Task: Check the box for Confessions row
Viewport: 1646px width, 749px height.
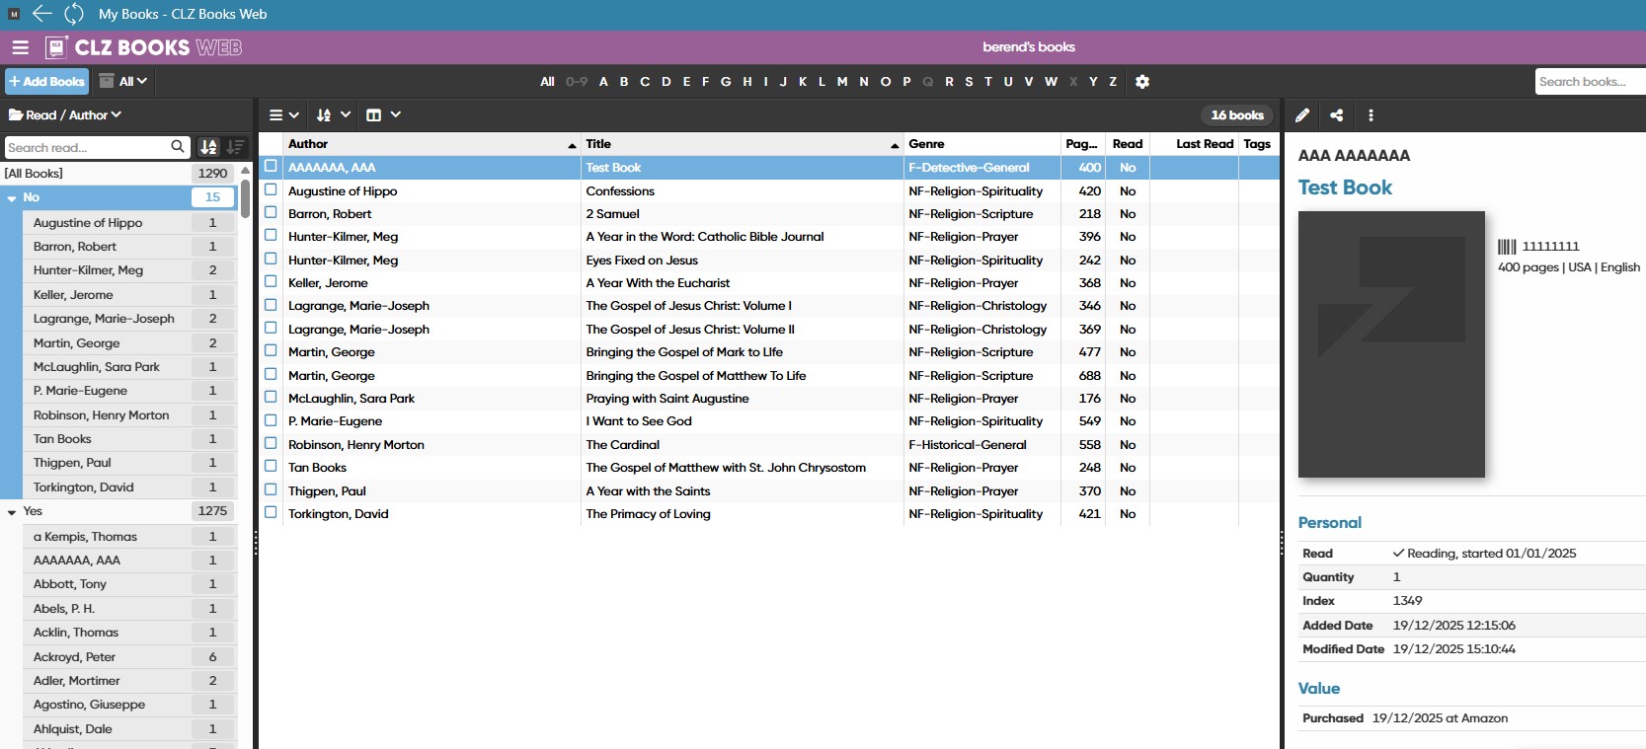Action: coord(271,189)
